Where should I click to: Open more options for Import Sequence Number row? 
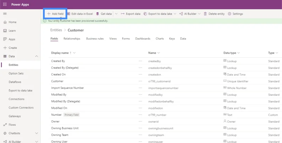(140, 88)
